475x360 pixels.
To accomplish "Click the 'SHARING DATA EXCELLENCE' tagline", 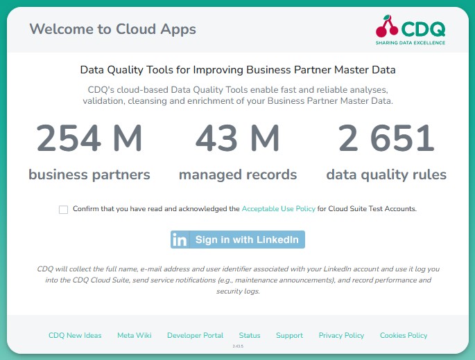I will (x=411, y=43).
